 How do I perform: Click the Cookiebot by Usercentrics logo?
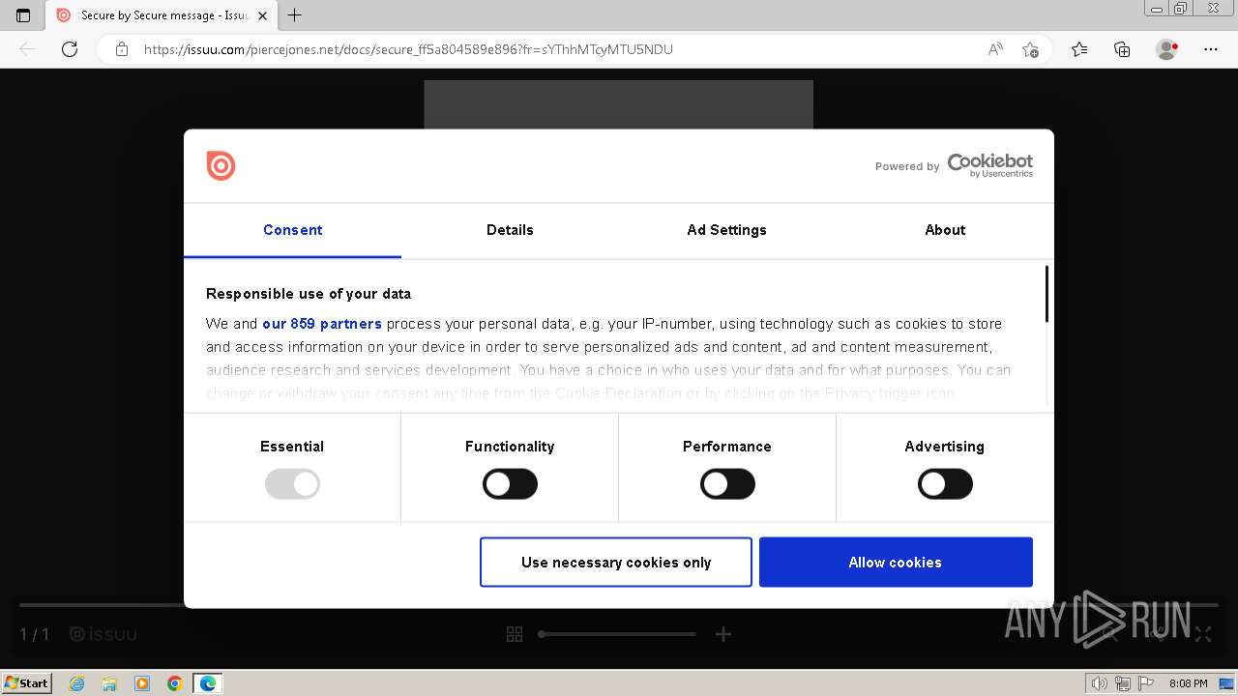pyautogui.click(x=989, y=165)
